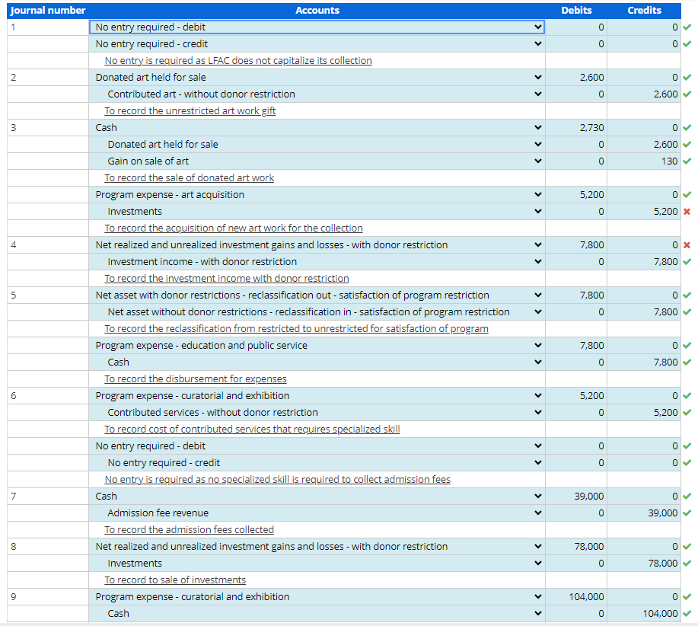Click green checkmark on 'Donated art held for sale' debit row

pyautogui.click(x=687, y=78)
